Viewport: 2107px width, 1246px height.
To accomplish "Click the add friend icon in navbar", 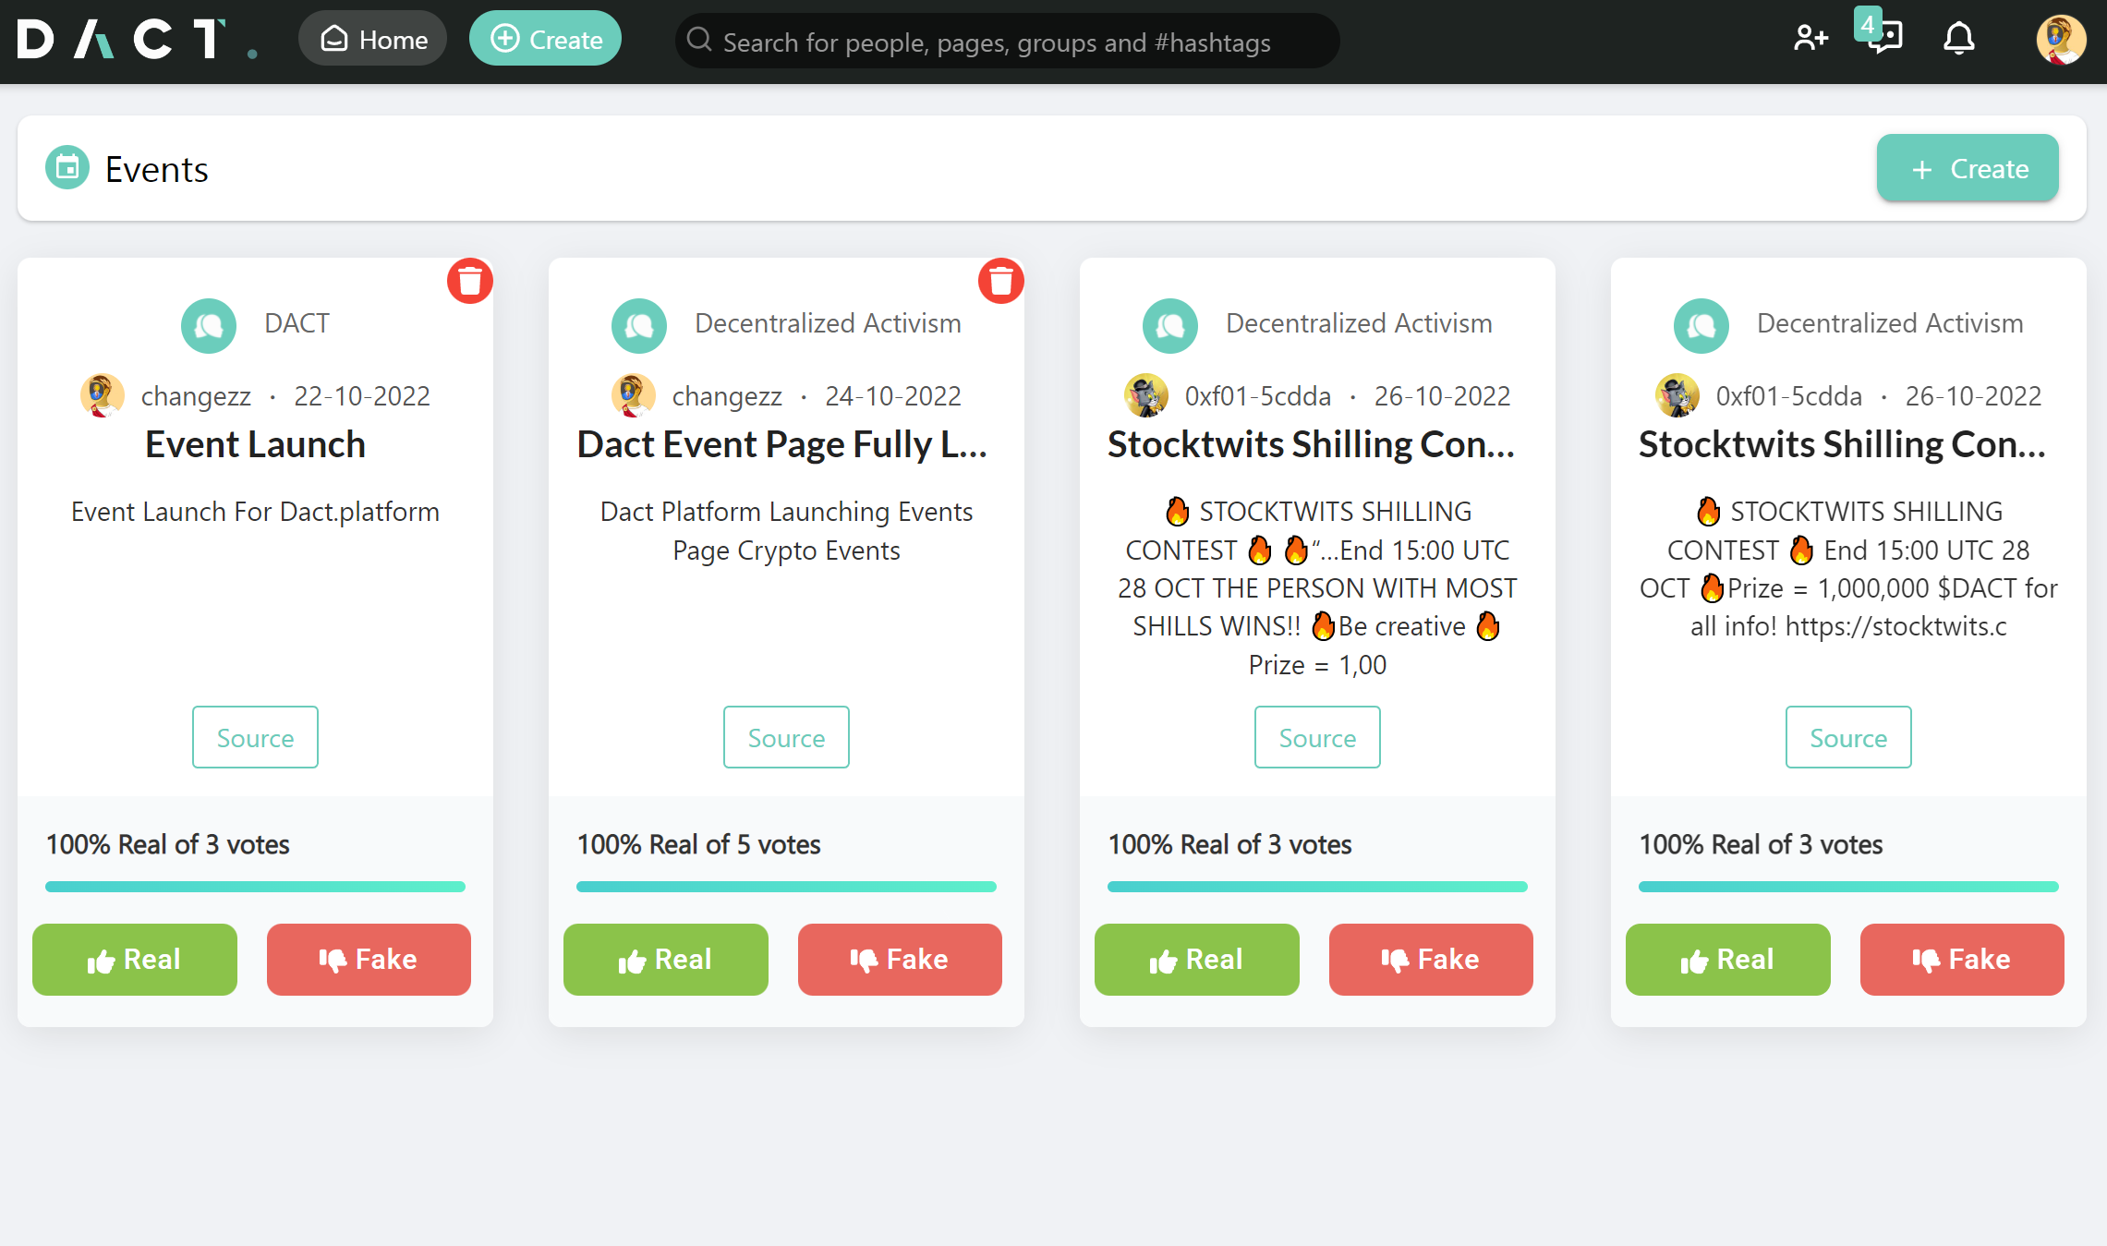I will tap(1810, 39).
